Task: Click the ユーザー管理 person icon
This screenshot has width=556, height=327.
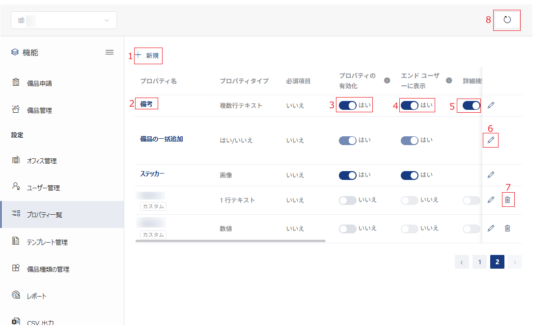Action: pyautogui.click(x=16, y=186)
